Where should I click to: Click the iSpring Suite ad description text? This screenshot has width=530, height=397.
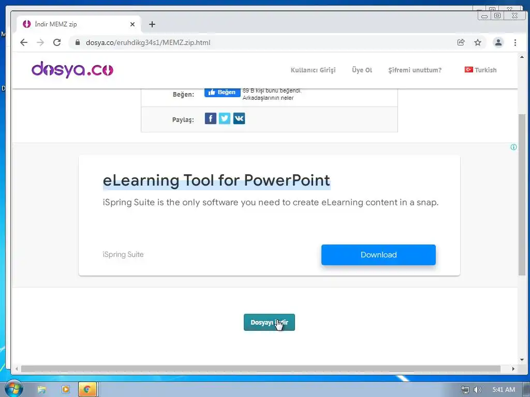click(270, 203)
